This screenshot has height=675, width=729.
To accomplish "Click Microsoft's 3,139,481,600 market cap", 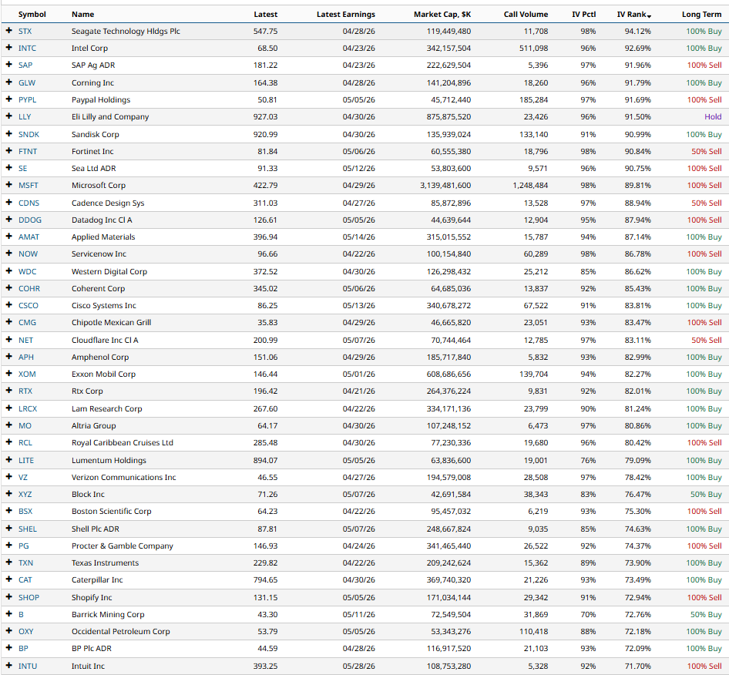I will 445,185.
